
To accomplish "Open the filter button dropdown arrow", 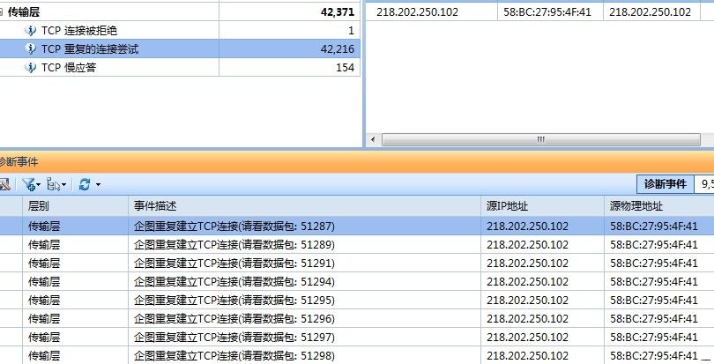I will coord(40,184).
